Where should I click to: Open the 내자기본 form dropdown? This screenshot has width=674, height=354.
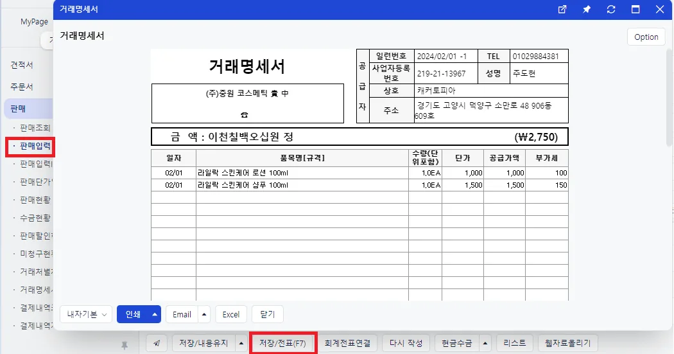tap(86, 314)
